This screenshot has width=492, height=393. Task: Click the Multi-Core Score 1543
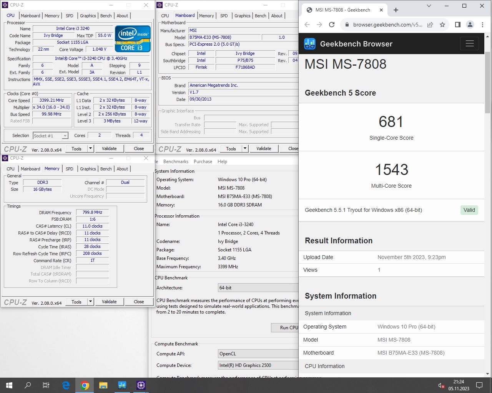(x=391, y=170)
